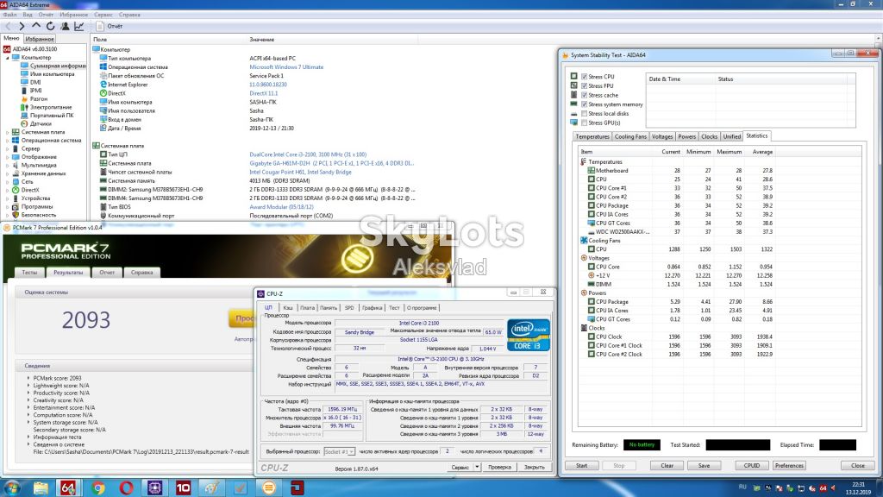Click the Stress local disks drive icon

click(x=573, y=113)
